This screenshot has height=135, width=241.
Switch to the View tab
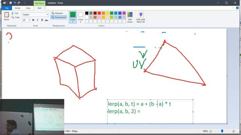pos(28,8)
